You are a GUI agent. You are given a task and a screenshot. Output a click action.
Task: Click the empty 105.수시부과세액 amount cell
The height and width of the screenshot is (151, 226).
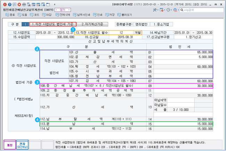(183, 72)
